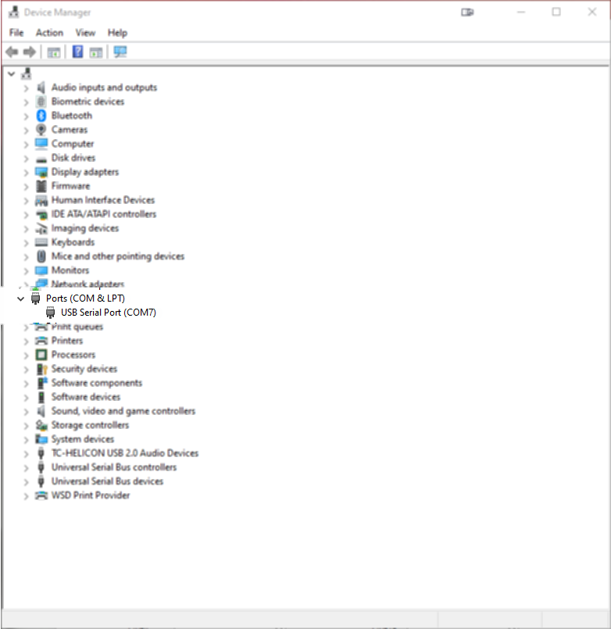
Task: Click the Ports (COM & LPT) icon
Action: [x=36, y=298]
